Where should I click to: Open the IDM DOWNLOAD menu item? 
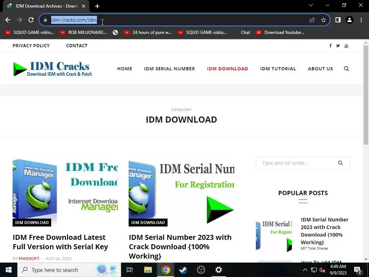coord(227,69)
